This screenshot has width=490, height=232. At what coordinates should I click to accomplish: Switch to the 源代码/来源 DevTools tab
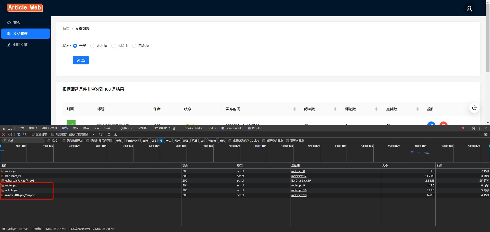coord(50,128)
